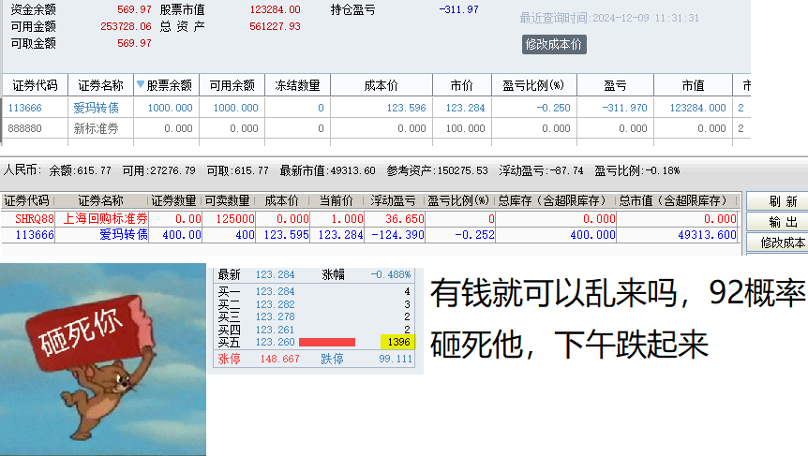Click the 刷新 button
The width and height of the screenshot is (808, 456).
point(783,201)
